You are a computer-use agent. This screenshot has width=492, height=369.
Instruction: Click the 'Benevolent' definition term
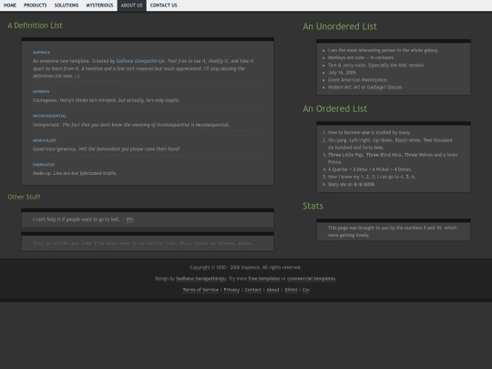(x=45, y=140)
